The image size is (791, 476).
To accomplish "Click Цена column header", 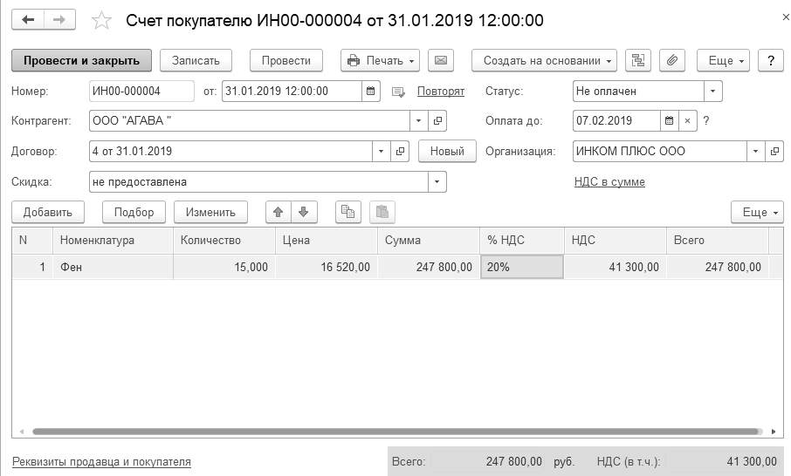I will click(x=327, y=241).
